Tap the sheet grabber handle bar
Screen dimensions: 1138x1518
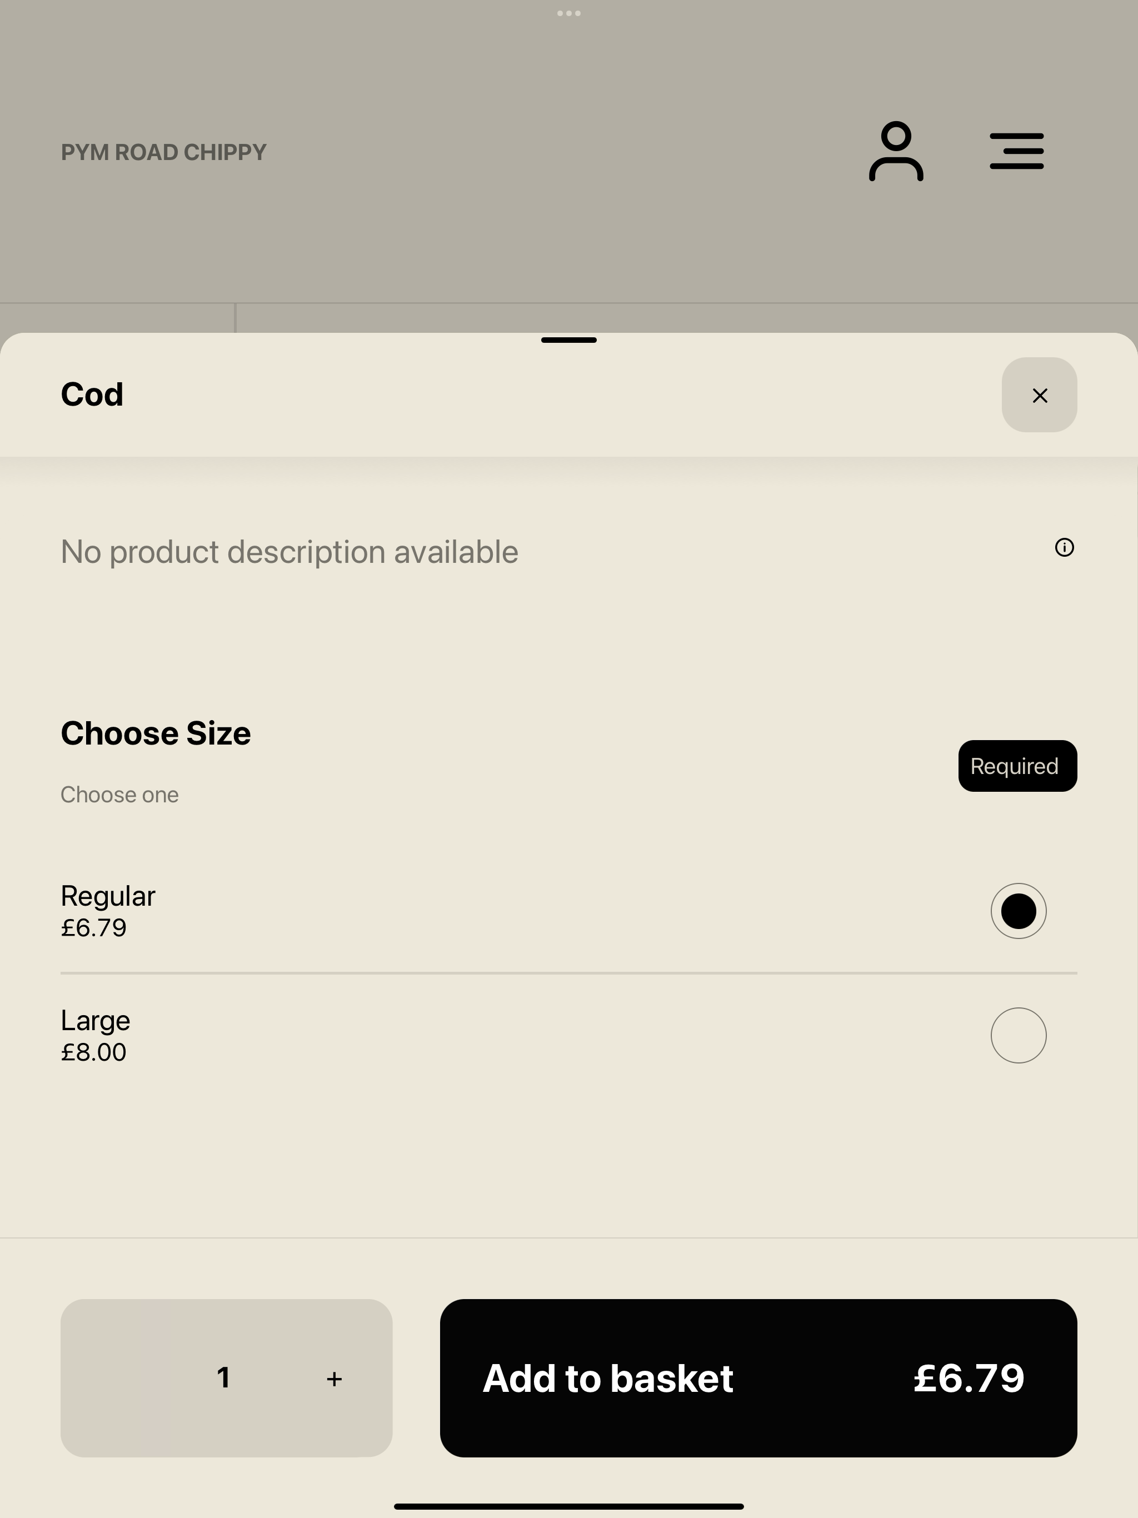tap(569, 339)
